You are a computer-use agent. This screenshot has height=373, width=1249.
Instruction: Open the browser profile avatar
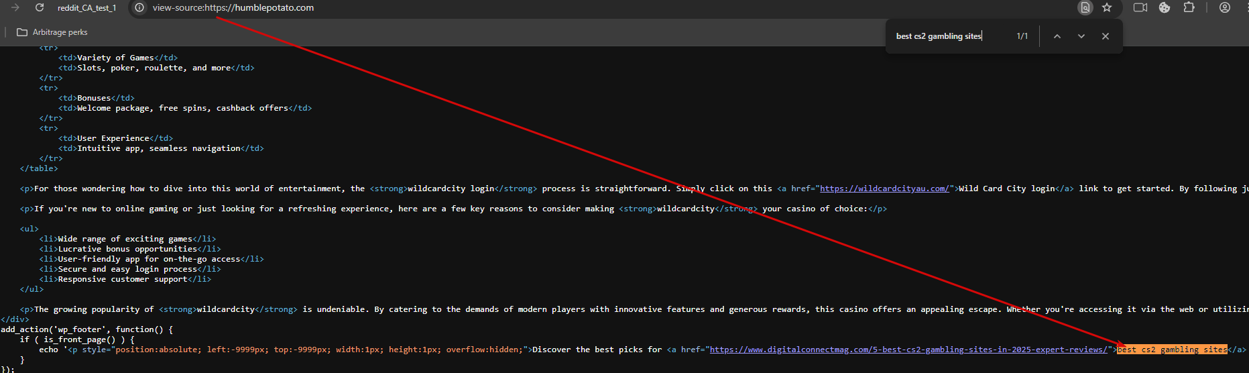point(1225,7)
